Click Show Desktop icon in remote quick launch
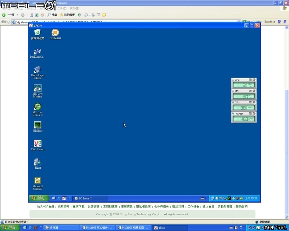Viewport: 289px width, 231px height. point(54,198)
